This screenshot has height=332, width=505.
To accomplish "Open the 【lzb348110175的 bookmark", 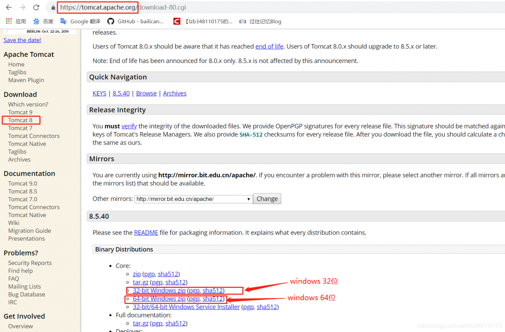I will (203, 21).
